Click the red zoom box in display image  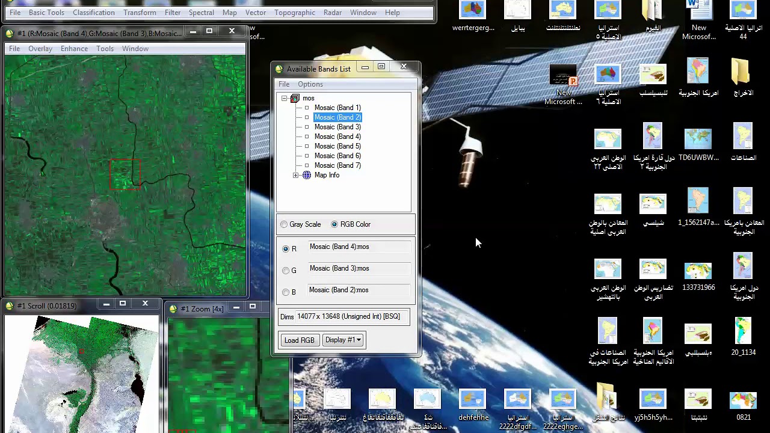[125, 174]
